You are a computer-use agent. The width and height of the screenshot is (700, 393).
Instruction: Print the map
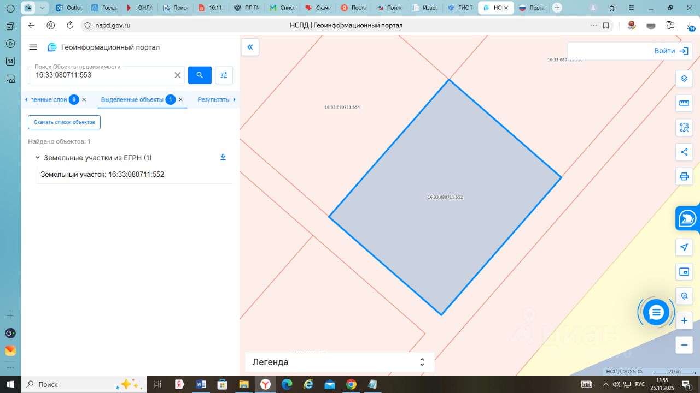[684, 177]
